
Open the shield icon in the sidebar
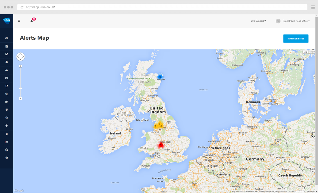(x=7, y=110)
